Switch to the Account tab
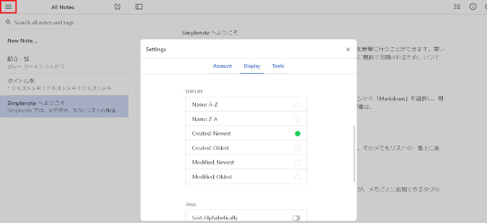 [x=222, y=66]
